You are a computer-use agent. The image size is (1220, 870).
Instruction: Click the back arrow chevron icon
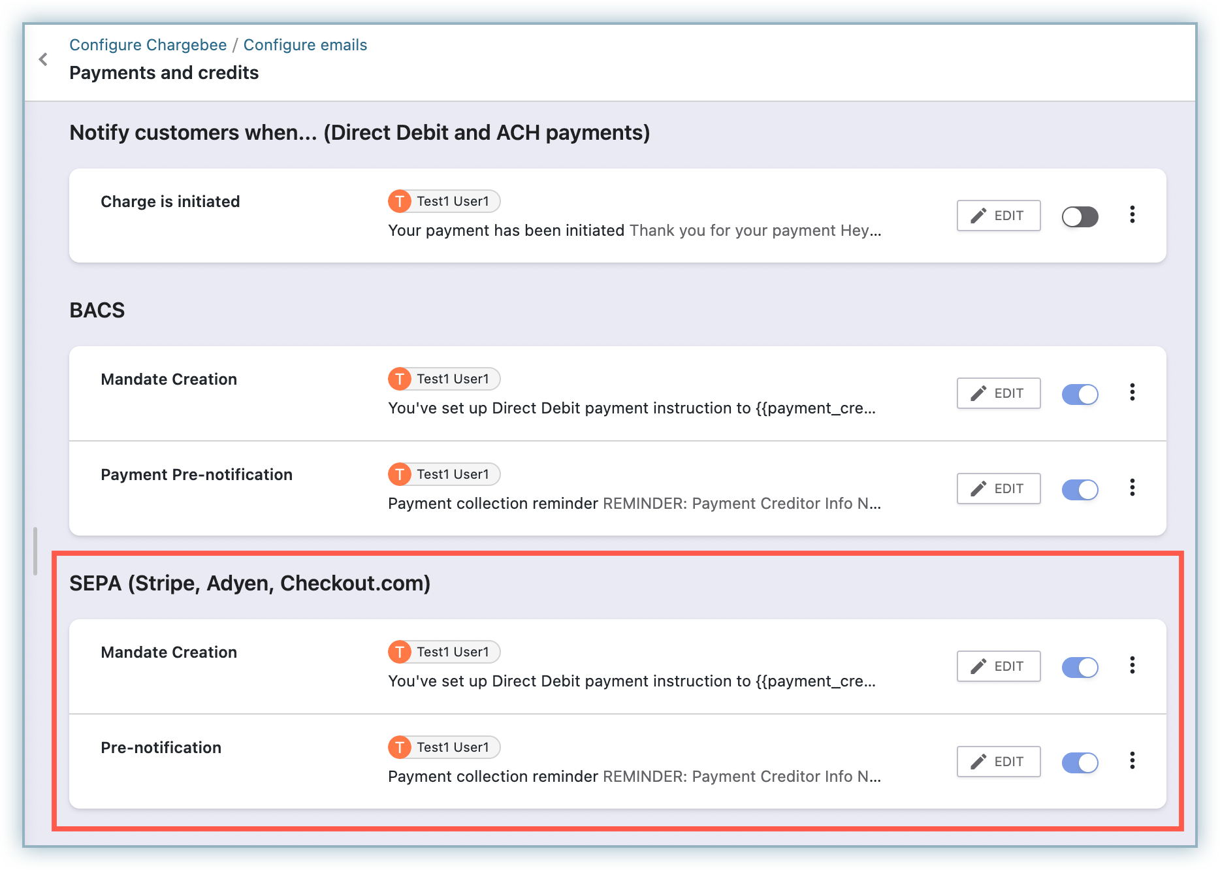(x=43, y=59)
